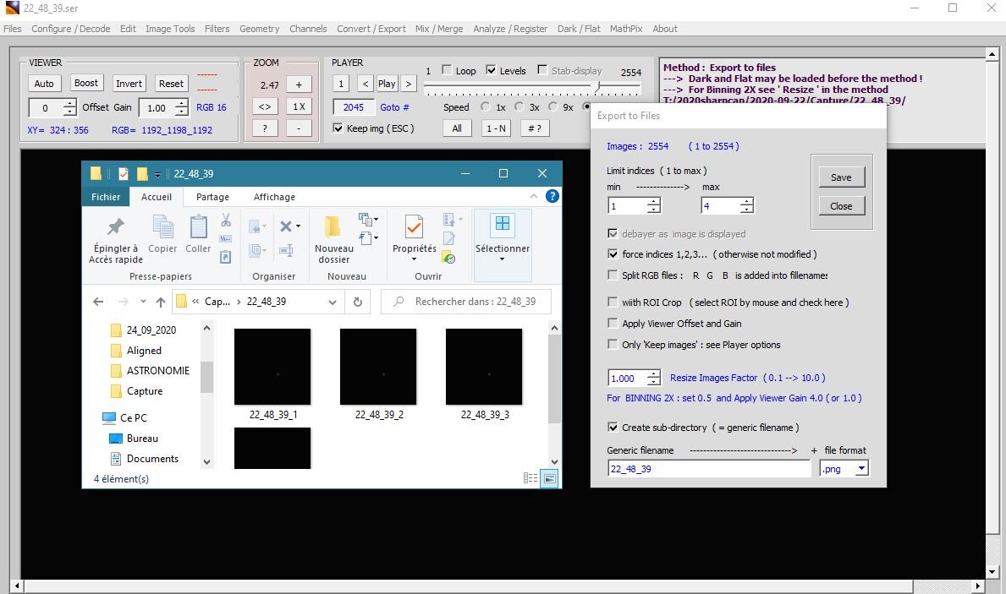
Task: Click the Play button in Player
Action: pos(387,84)
